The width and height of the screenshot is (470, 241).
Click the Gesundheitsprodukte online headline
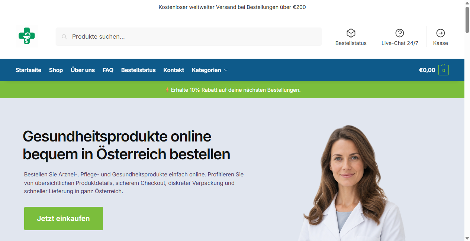pos(126,145)
